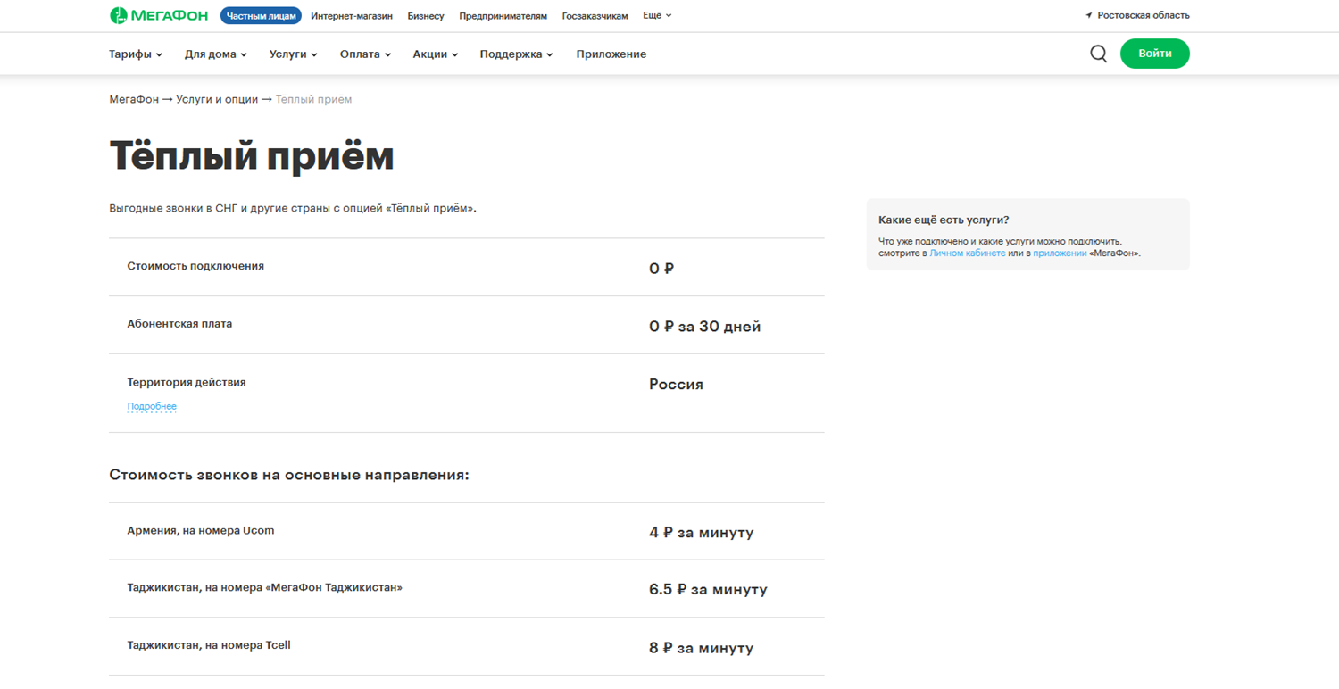This screenshot has width=1339, height=689.
Task: Go to the Госзаказчикам tab
Action: [x=595, y=16]
